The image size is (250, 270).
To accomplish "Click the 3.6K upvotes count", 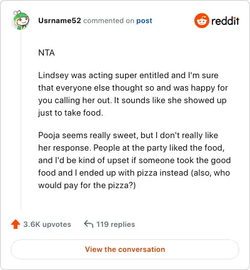I will pos(47,224).
